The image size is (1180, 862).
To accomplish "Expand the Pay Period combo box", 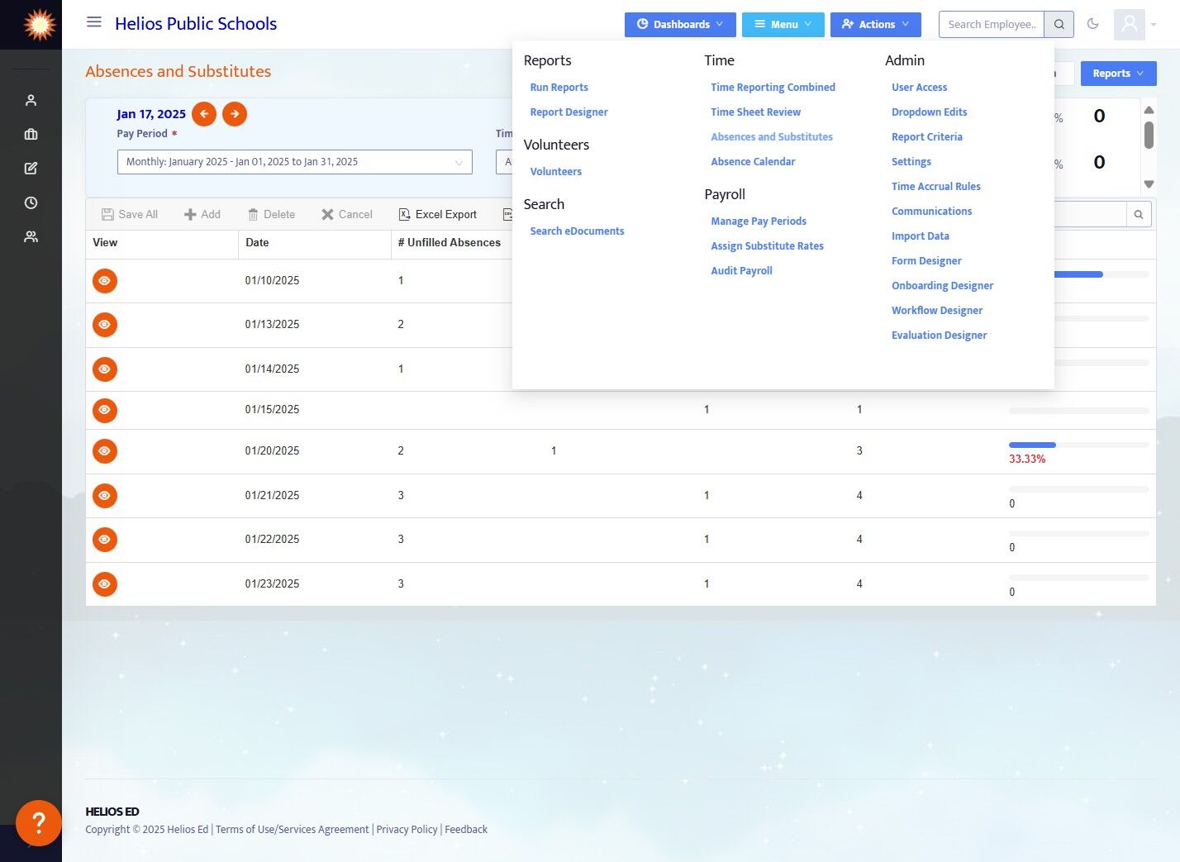I will tap(295, 162).
